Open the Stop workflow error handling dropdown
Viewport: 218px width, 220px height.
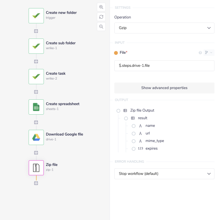(164, 174)
